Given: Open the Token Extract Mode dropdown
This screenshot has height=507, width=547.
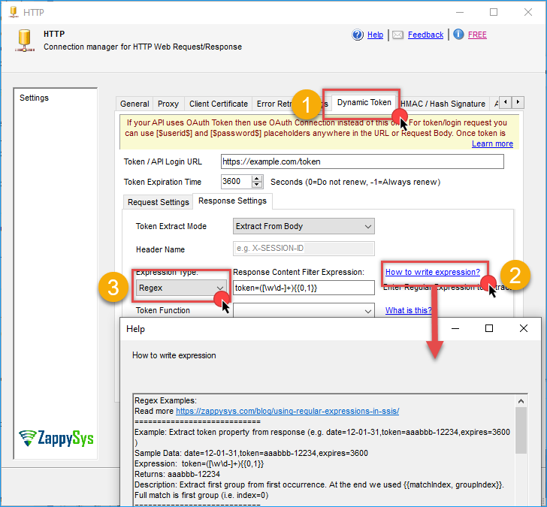Looking at the screenshot, I should point(304,226).
